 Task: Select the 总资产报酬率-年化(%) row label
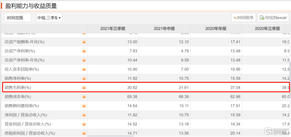tap(25, 42)
